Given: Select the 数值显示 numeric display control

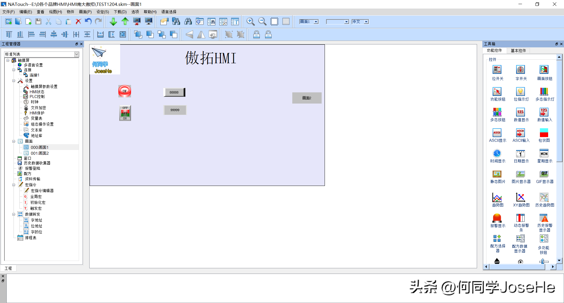Looking at the screenshot, I should point(521,114).
